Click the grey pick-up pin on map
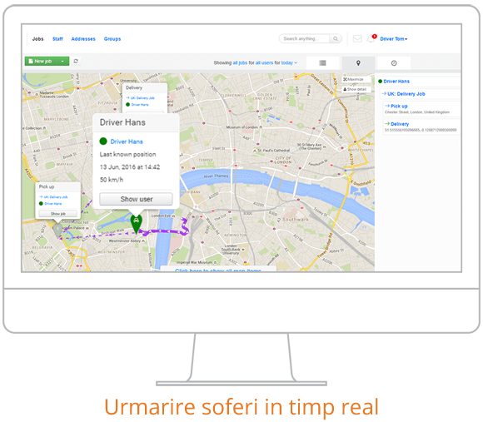The height and width of the screenshot is (422, 483). [57, 231]
